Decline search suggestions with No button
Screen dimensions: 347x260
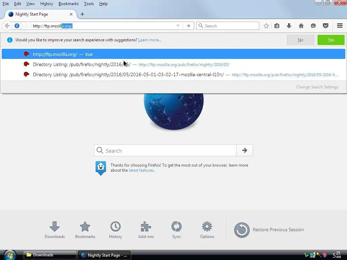pyautogui.click(x=300, y=40)
